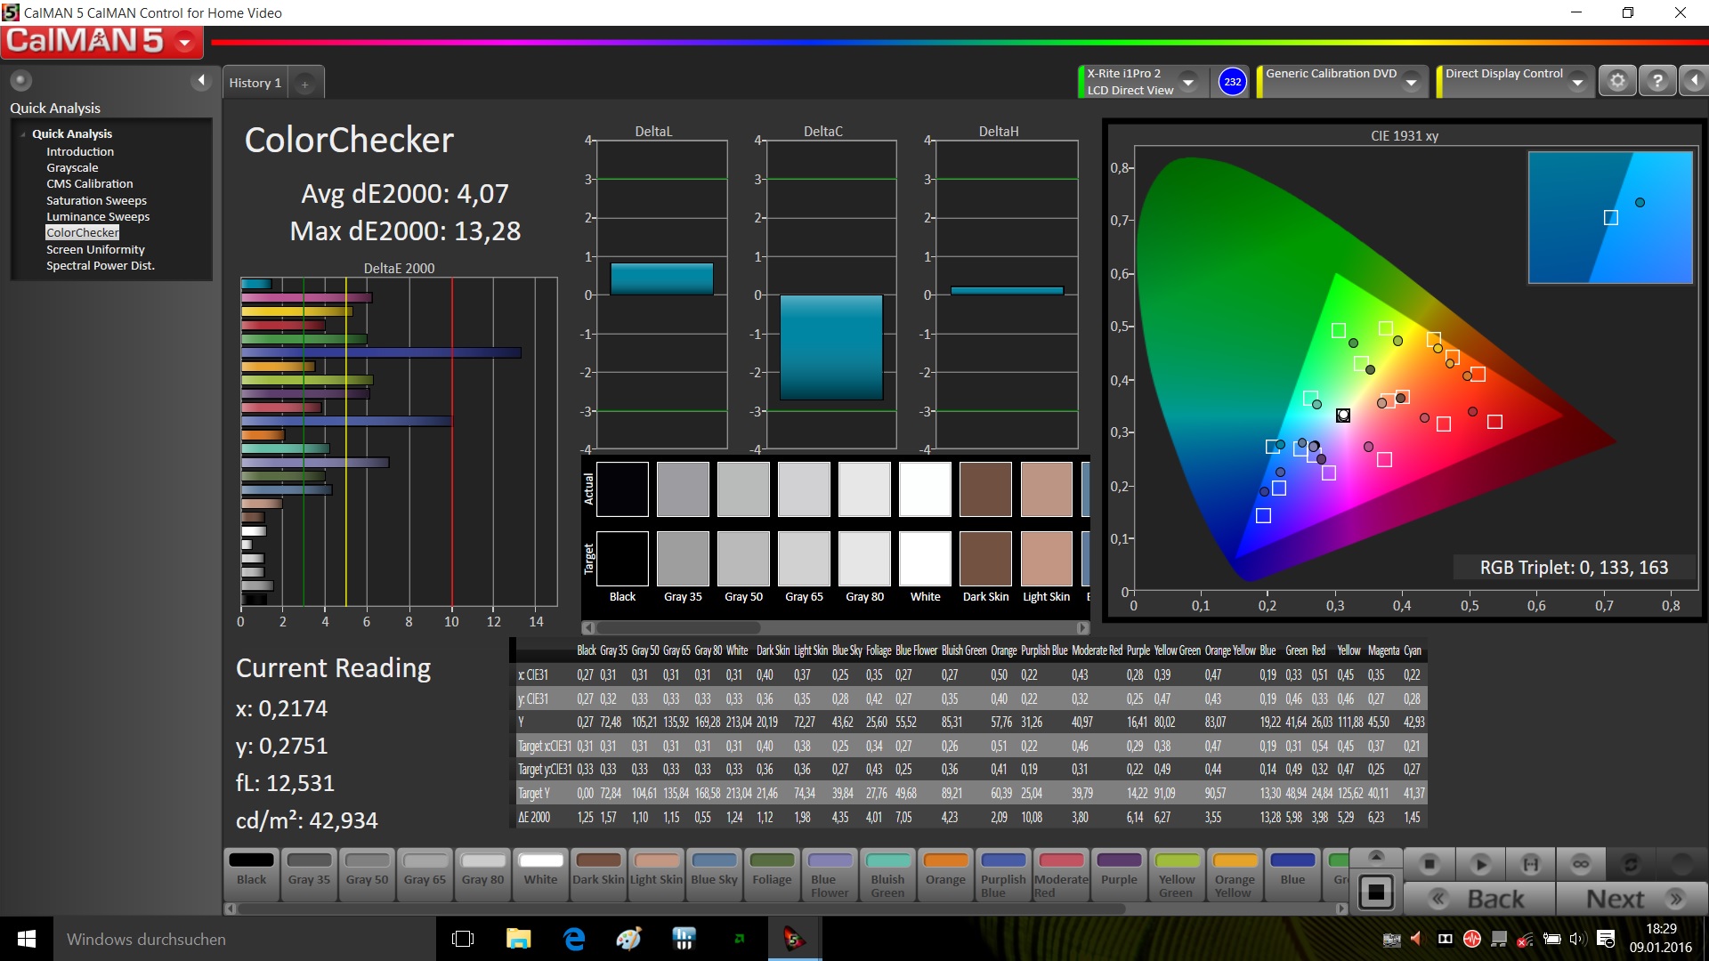
Task: Expand the Generic Calibration DVD source dropdown
Action: [x=1411, y=82]
